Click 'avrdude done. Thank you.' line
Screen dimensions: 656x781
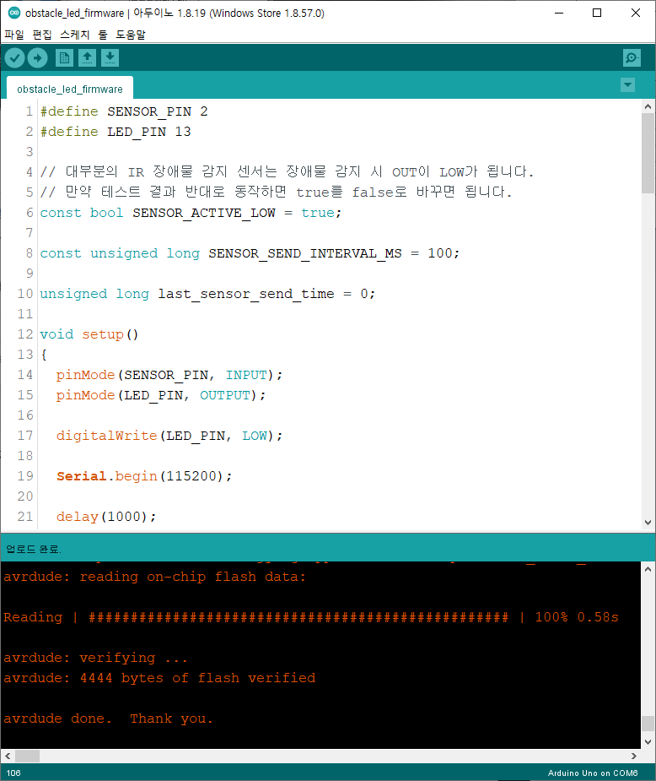point(109,719)
